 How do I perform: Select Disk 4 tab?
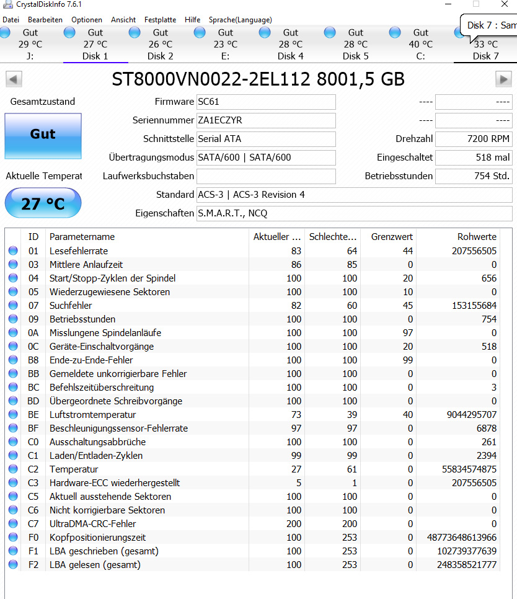point(291,44)
